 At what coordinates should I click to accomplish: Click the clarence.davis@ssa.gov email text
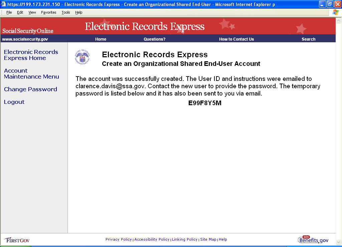pyautogui.click(x=110, y=86)
